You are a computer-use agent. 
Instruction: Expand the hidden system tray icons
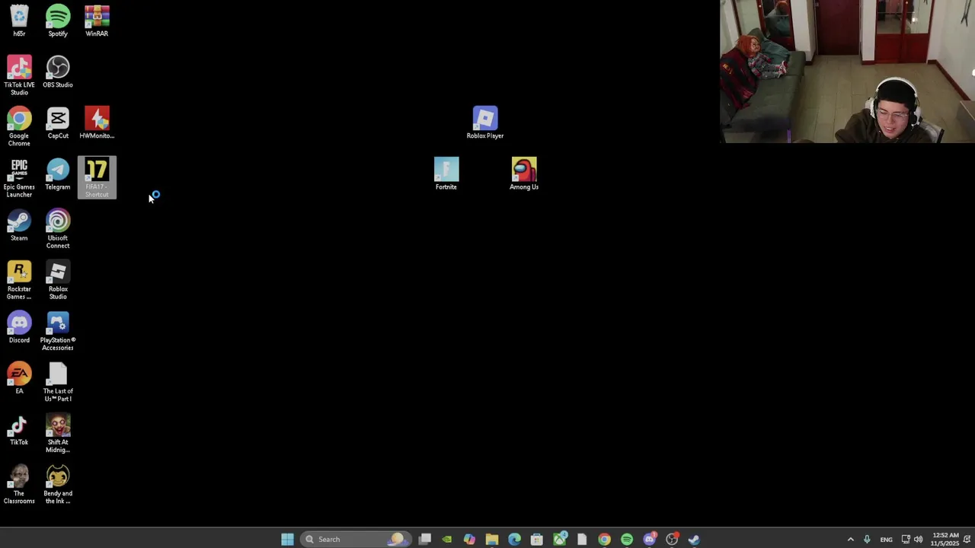point(851,539)
